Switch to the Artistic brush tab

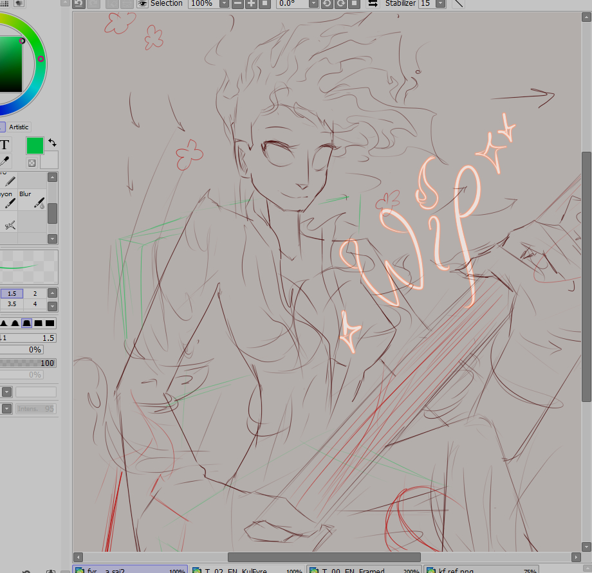click(19, 127)
